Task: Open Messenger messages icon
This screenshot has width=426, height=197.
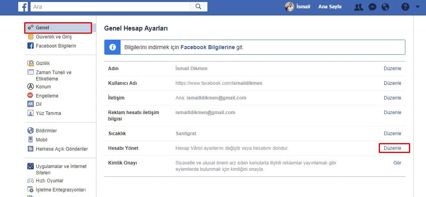Action: (x=372, y=7)
